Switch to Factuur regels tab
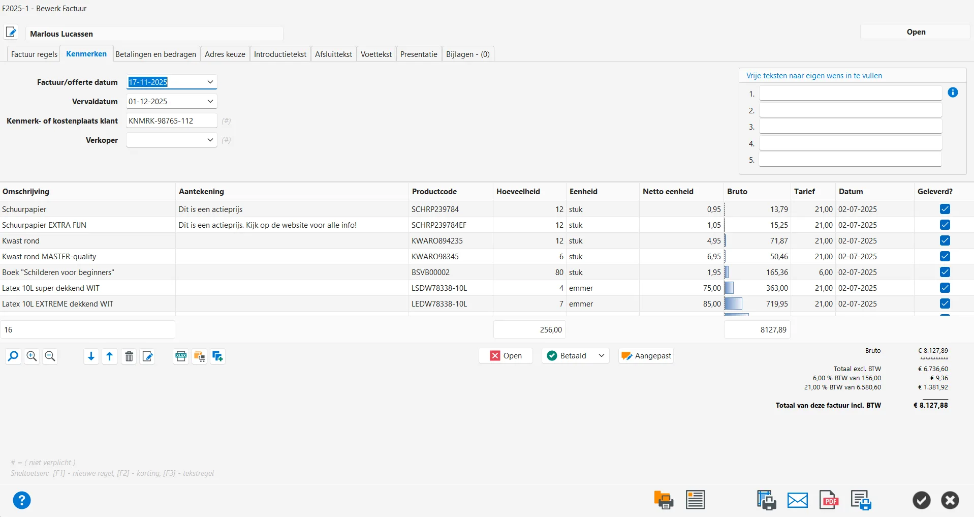 pyautogui.click(x=34, y=54)
